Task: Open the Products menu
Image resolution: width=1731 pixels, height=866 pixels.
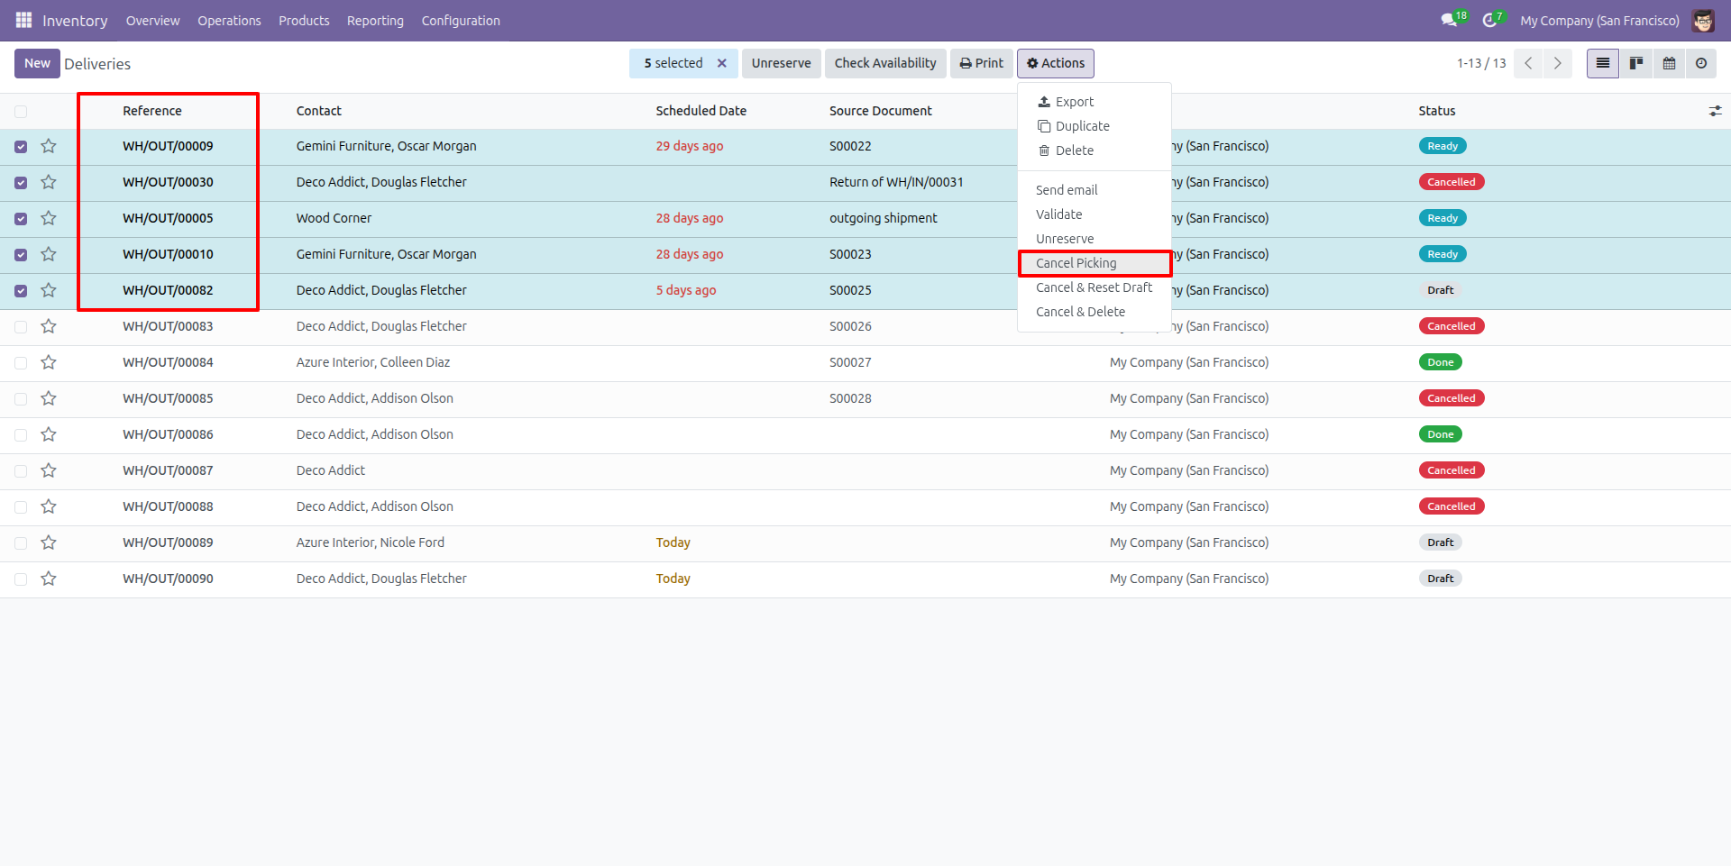Action: pos(304,20)
